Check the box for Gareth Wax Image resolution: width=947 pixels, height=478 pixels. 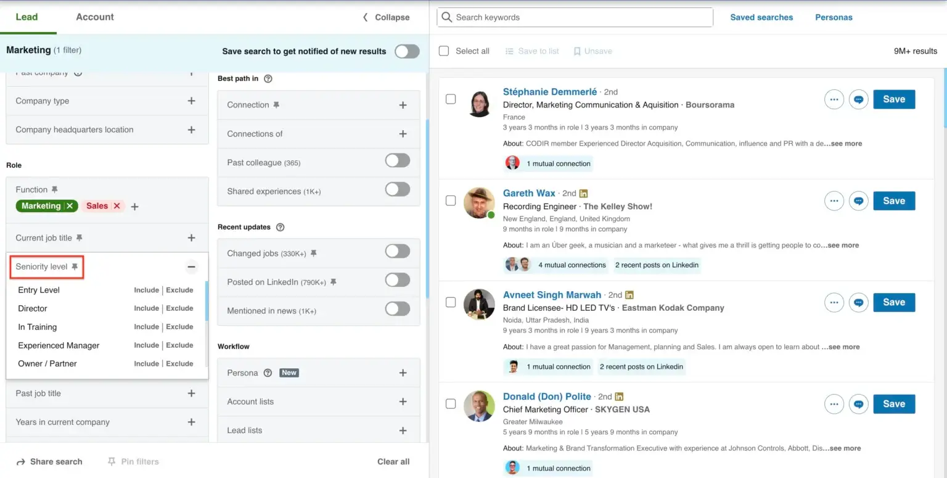pos(451,200)
